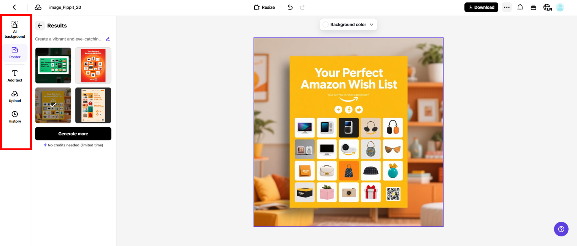Image resolution: width=577 pixels, height=246 pixels.
Task: Select the Poster tool in sidebar
Action: (15, 53)
